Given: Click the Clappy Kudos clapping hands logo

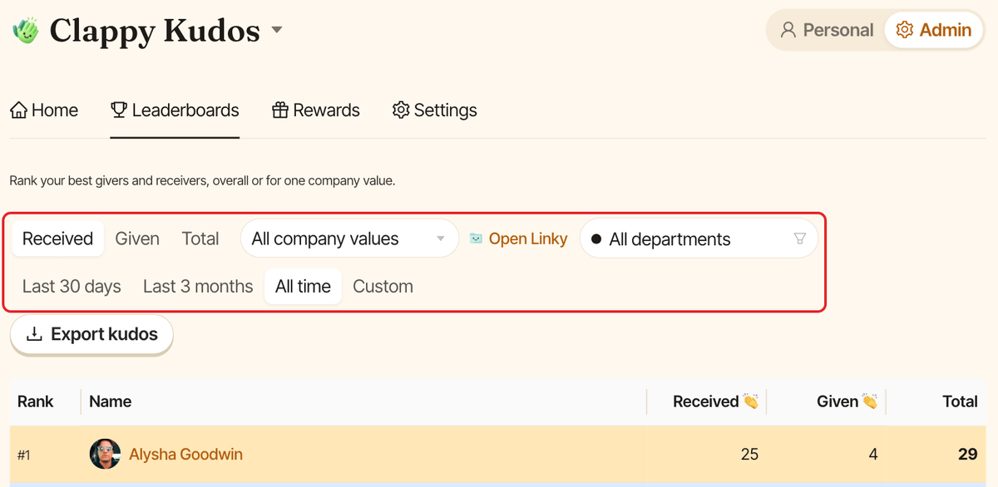Looking at the screenshot, I should 26,31.
